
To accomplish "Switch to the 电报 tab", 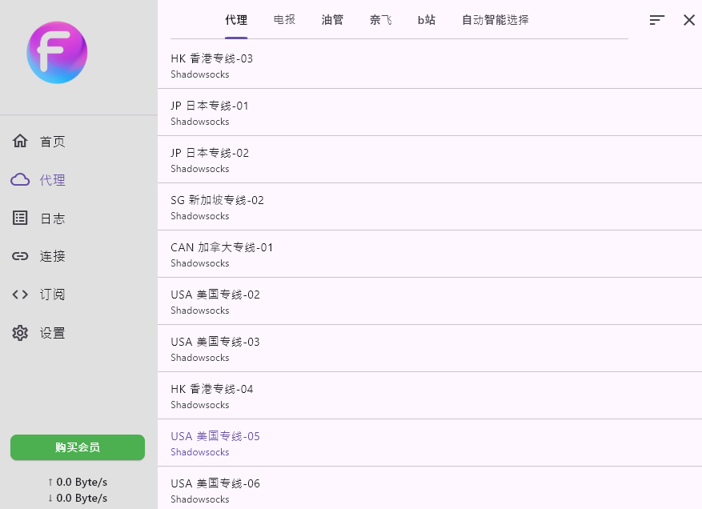I will point(284,20).
